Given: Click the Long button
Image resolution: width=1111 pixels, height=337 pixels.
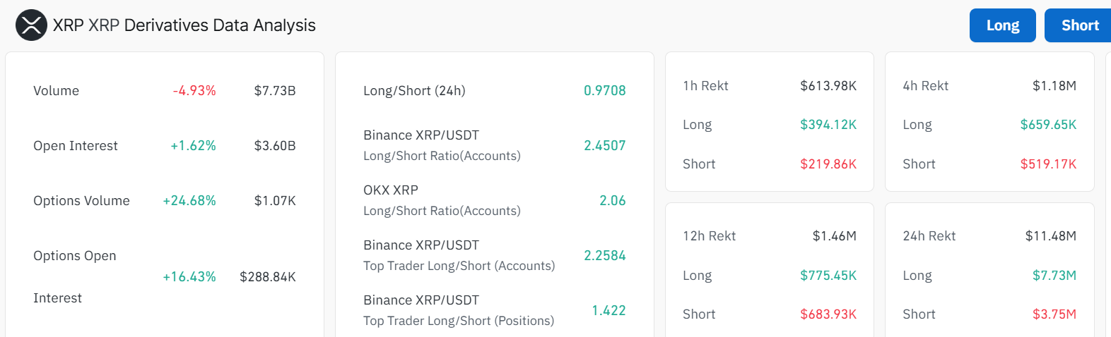Looking at the screenshot, I should tap(1003, 25).
